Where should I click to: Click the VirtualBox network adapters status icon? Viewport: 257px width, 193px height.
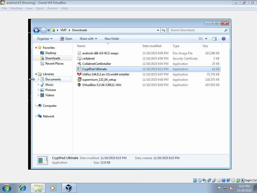pyautogui.click(x=209, y=180)
